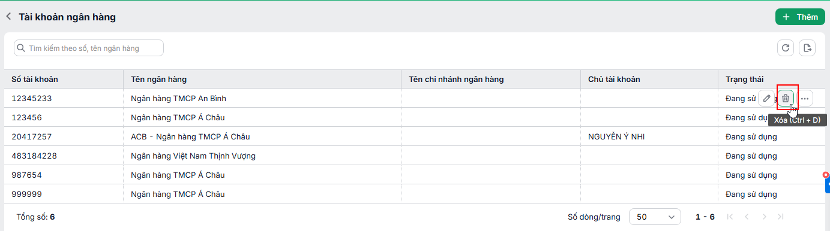Go to the last page of results
This screenshot has height=231, width=830.
780,217
